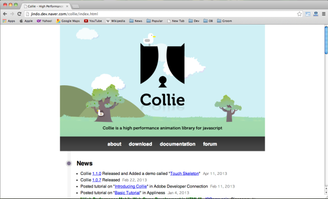Click the News heading
This screenshot has width=328, height=199.
pyautogui.click(x=85, y=163)
